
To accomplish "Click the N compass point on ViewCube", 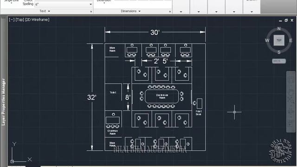I will [279, 29].
